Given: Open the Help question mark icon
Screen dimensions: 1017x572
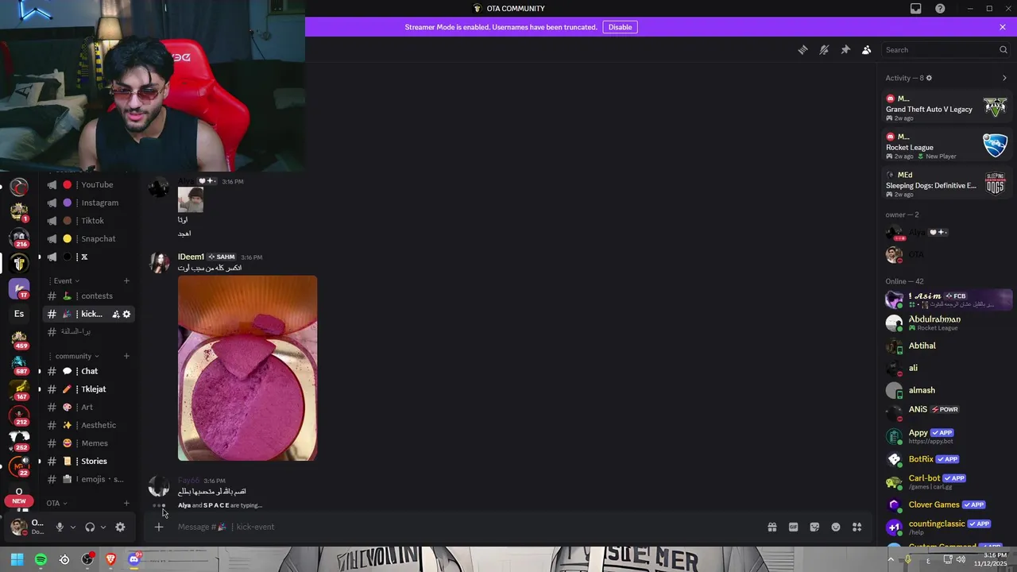Looking at the screenshot, I should tap(940, 9).
